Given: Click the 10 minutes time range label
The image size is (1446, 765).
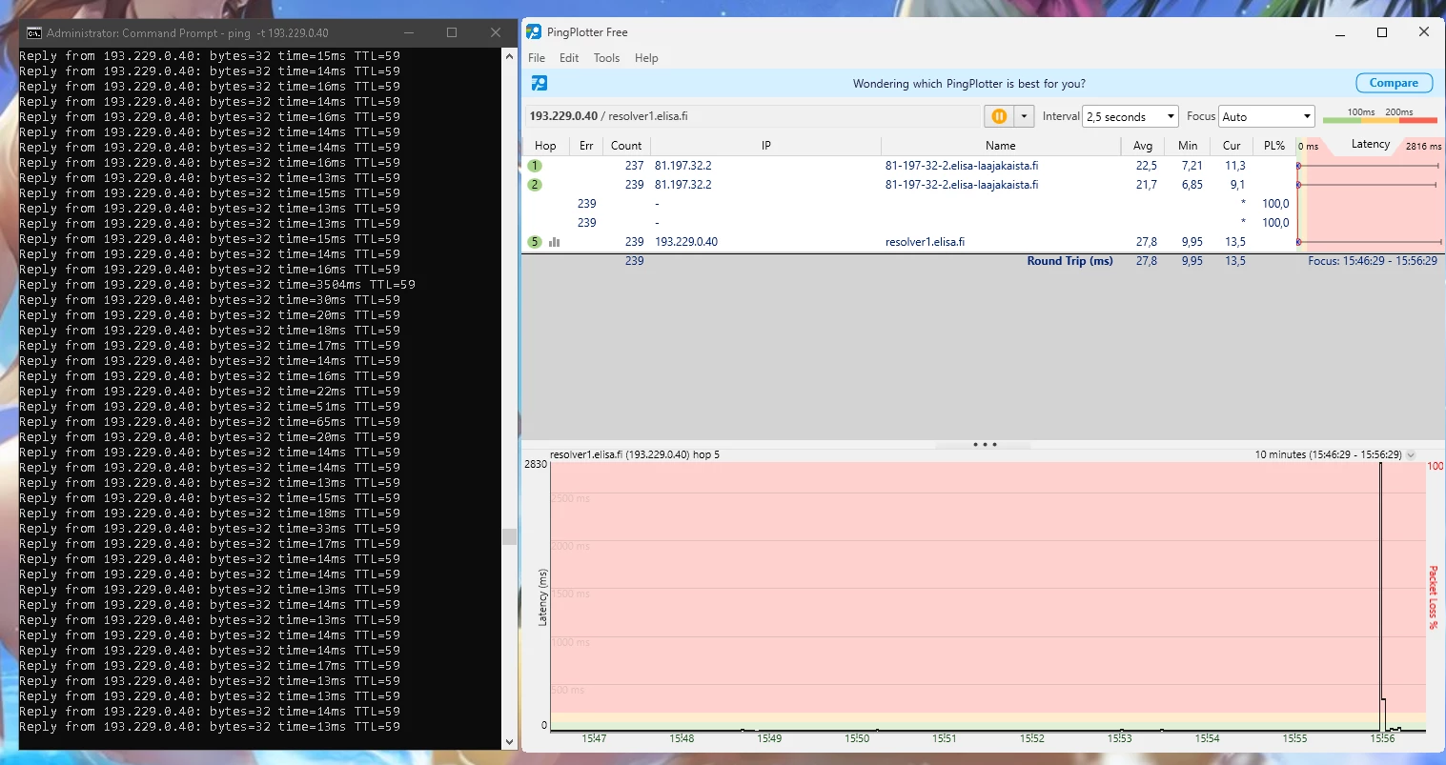Looking at the screenshot, I should pyautogui.click(x=1328, y=454).
